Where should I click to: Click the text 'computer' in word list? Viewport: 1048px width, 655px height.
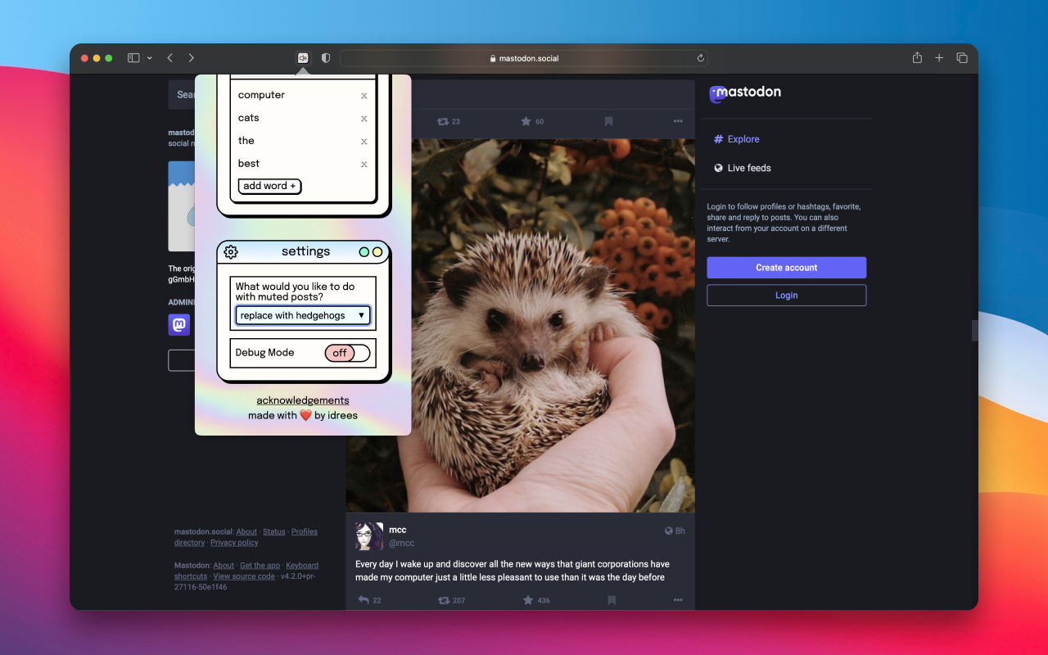(x=261, y=95)
